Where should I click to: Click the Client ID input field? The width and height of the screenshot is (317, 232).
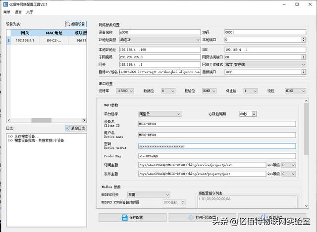tap(217, 124)
